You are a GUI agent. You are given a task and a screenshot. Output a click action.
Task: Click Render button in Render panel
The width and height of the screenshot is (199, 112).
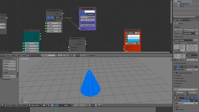178,30
